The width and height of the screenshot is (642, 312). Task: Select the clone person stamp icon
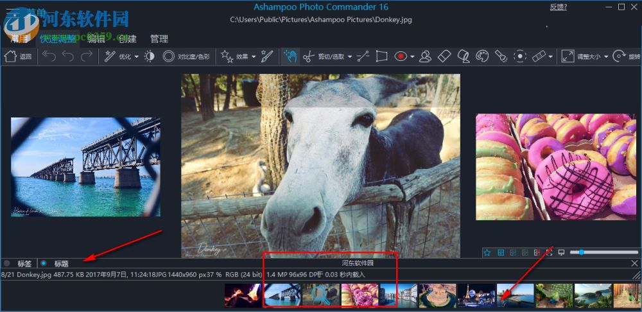pyautogui.click(x=426, y=56)
